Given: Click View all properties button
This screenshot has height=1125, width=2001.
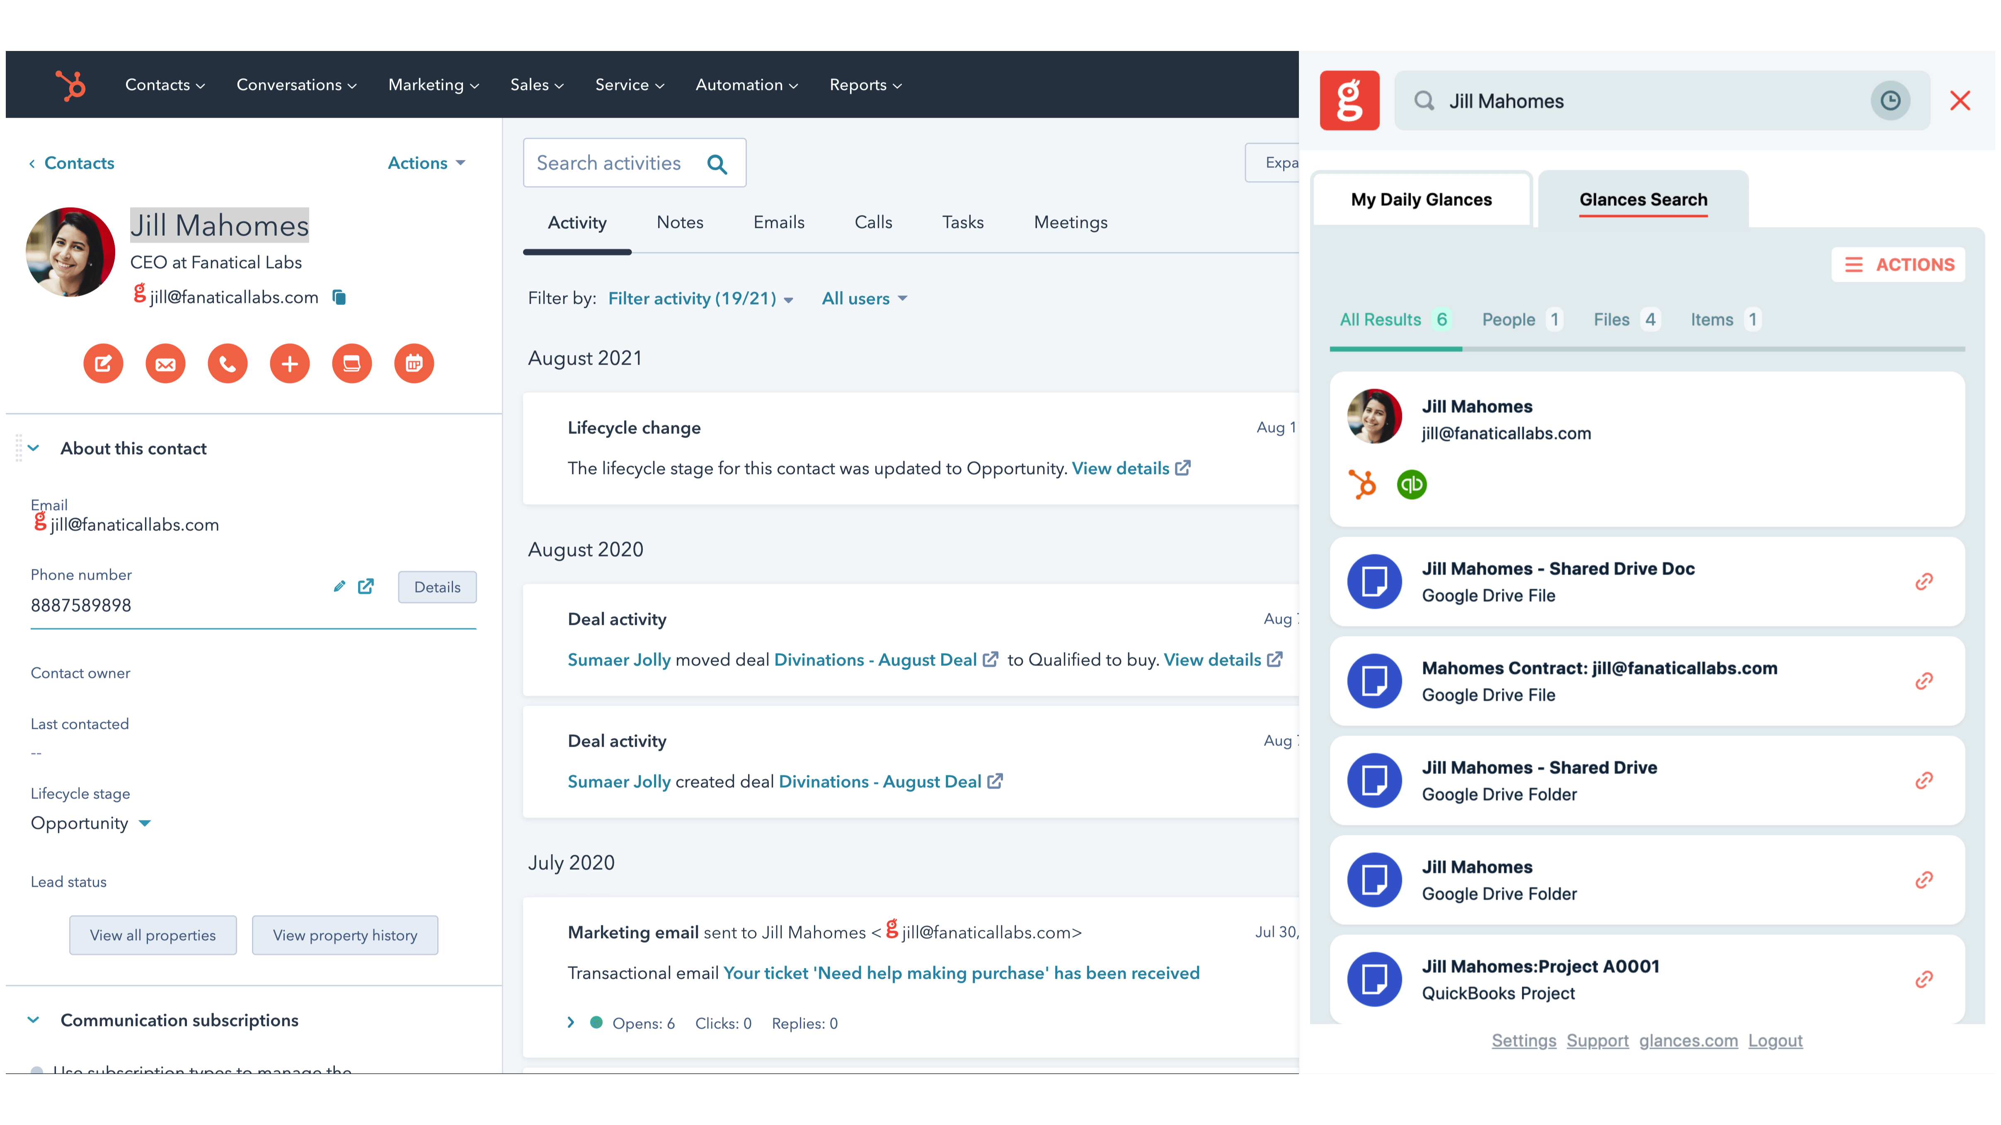Looking at the screenshot, I should 153,936.
